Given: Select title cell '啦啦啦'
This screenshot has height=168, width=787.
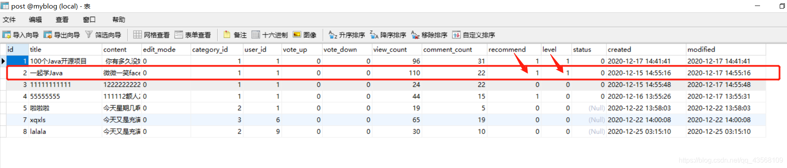Looking at the screenshot, I should (65, 108).
